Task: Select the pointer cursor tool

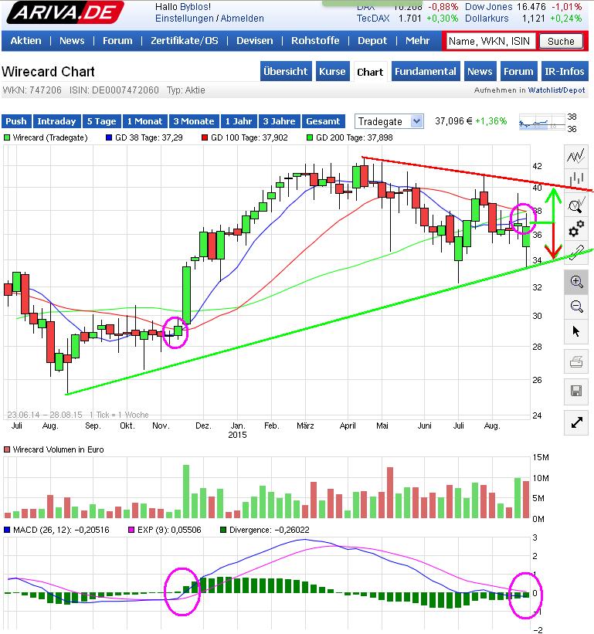Action: [576, 331]
